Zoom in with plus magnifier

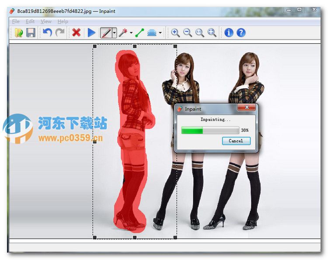[x=175, y=33]
